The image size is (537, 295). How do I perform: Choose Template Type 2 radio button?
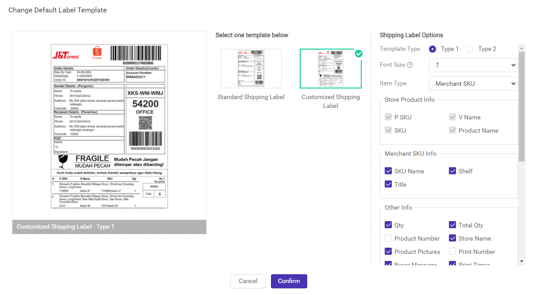point(470,49)
